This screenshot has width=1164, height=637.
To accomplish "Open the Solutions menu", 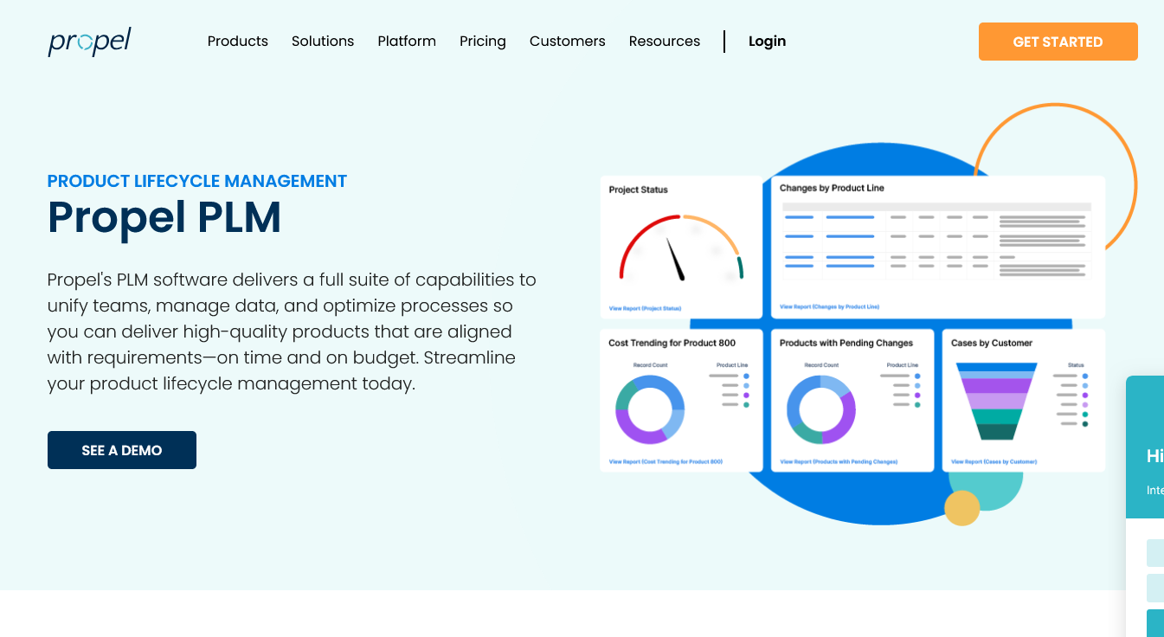I will pyautogui.click(x=323, y=42).
